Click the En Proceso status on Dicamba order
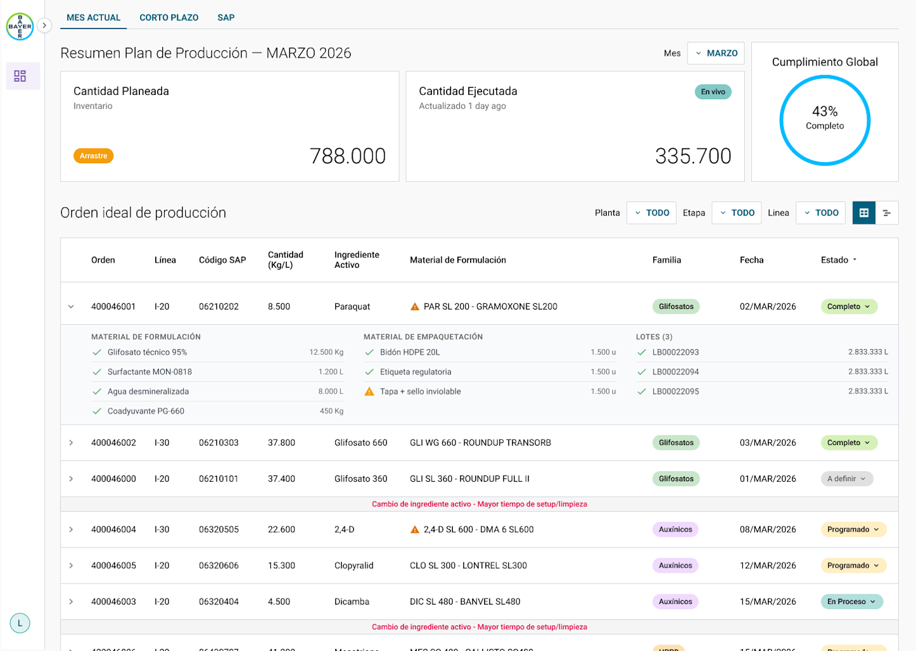The height and width of the screenshot is (651, 916). (x=852, y=601)
